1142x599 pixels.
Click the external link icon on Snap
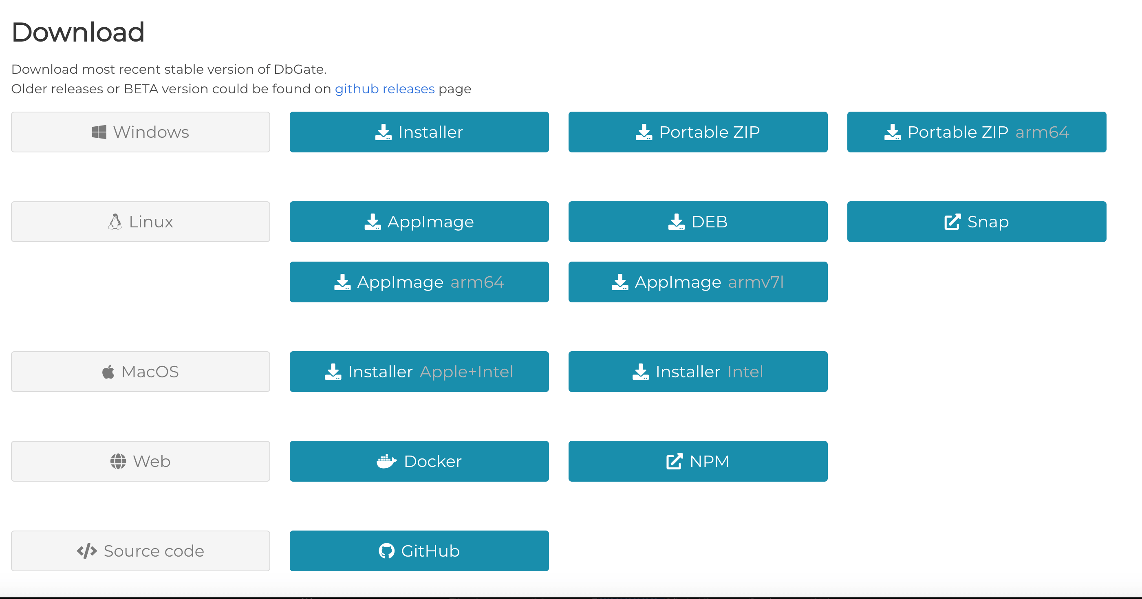point(952,222)
